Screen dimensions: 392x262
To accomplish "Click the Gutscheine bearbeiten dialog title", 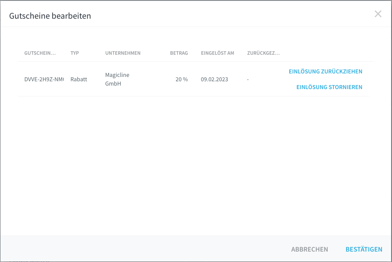I will (x=50, y=16).
